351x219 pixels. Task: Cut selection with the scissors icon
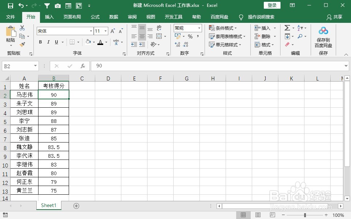(22, 28)
